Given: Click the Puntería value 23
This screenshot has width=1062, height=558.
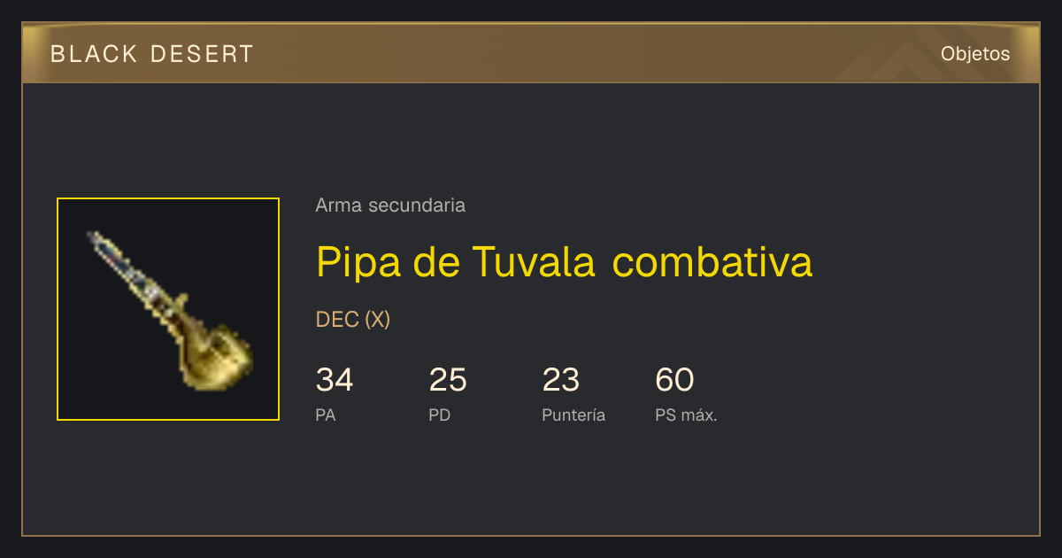Looking at the screenshot, I should click(x=561, y=380).
